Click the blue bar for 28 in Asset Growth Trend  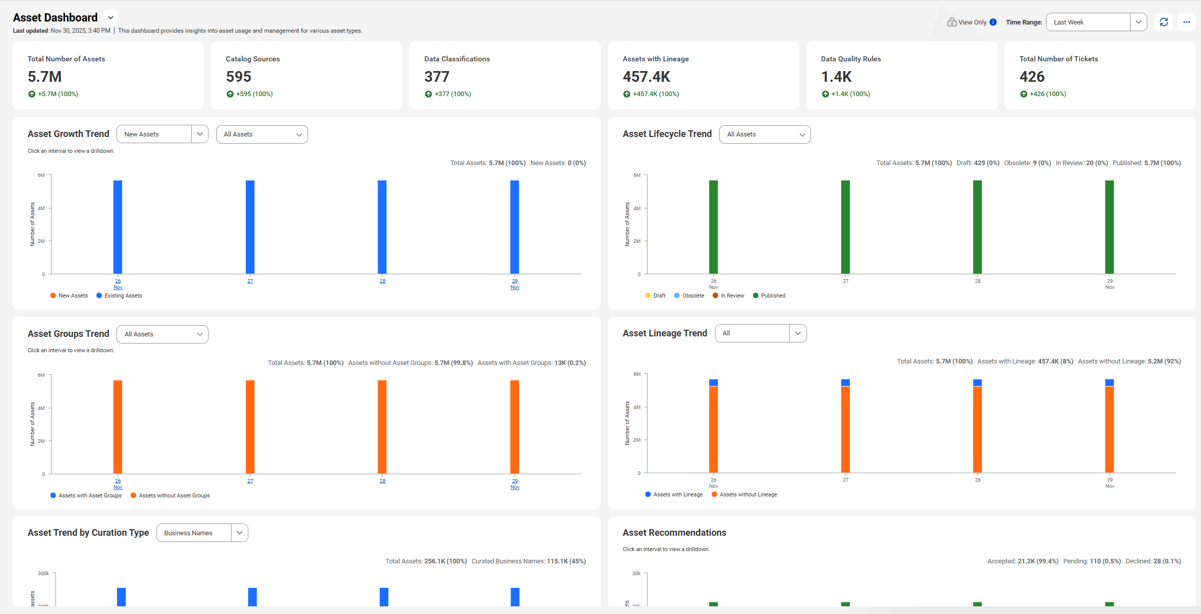pos(382,227)
